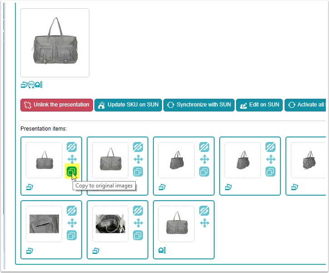Screen dimensions: 329x273
Task: Select bag interior thumbnail
Action: (110, 224)
